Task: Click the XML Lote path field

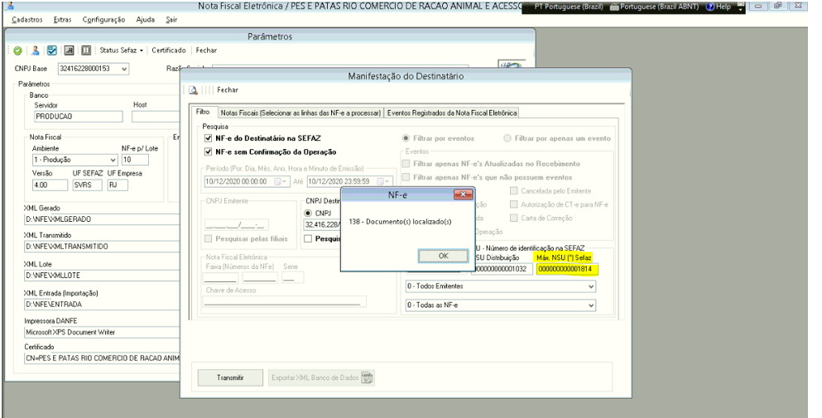Action: point(102,276)
